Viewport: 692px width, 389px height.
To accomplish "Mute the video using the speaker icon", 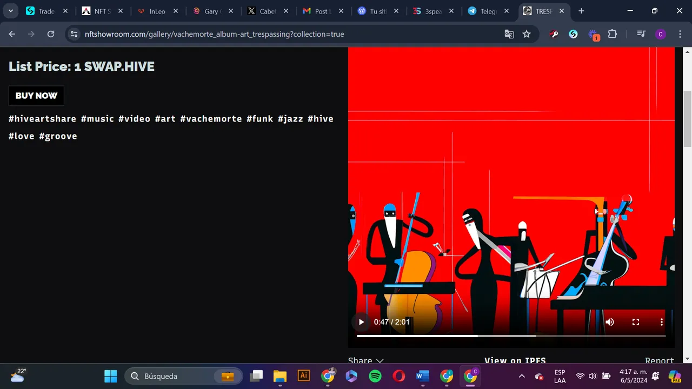I will point(610,322).
